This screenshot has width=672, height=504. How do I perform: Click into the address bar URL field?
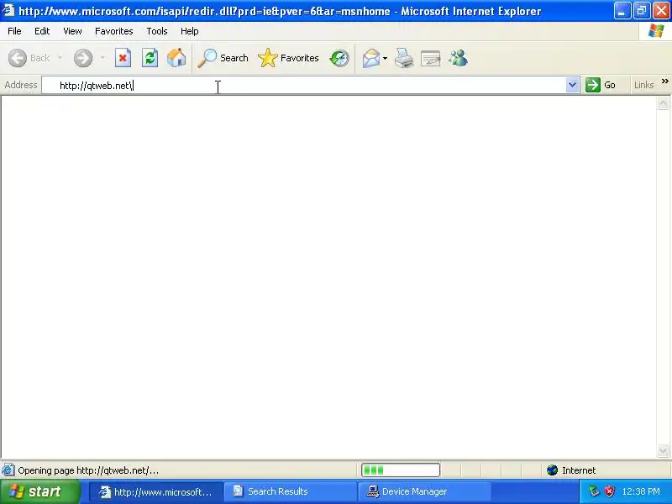coord(303,86)
